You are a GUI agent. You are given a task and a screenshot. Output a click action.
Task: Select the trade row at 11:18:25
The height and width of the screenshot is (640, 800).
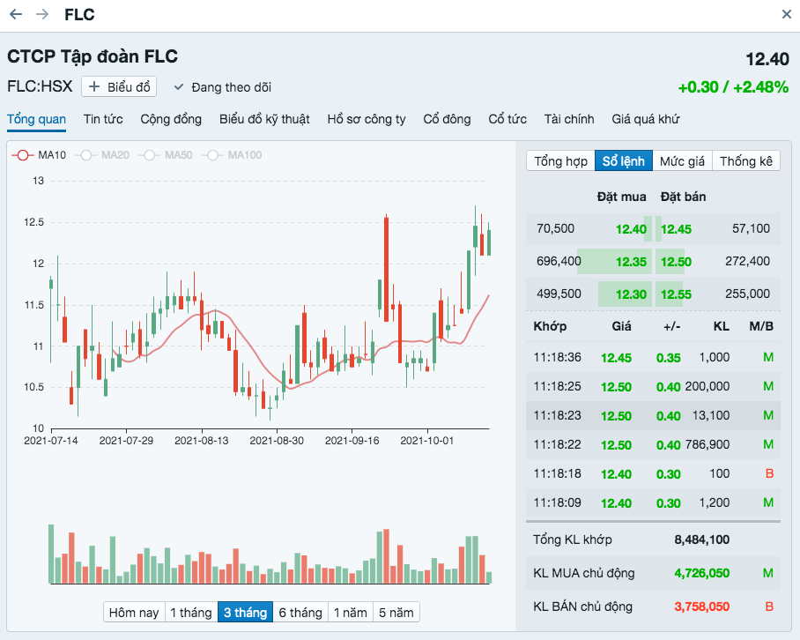[x=653, y=386]
